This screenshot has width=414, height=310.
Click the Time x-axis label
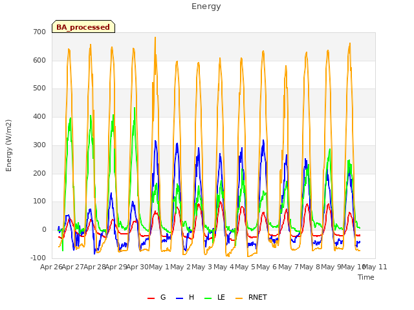coord(366,277)
